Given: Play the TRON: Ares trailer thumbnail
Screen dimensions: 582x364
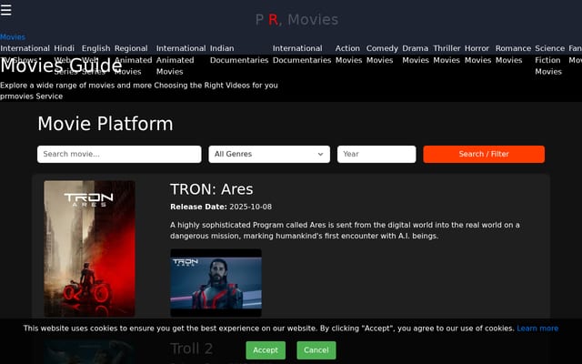Looking at the screenshot, I should [x=216, y=283].
